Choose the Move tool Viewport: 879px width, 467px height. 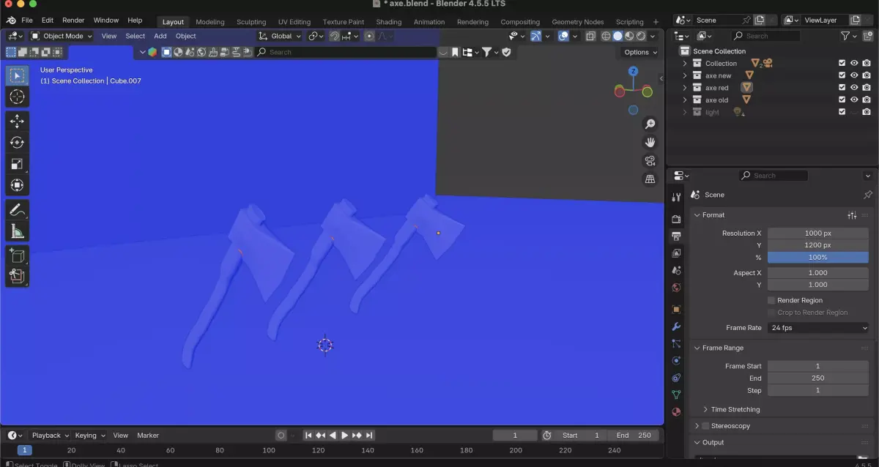[x=18, y=122]
